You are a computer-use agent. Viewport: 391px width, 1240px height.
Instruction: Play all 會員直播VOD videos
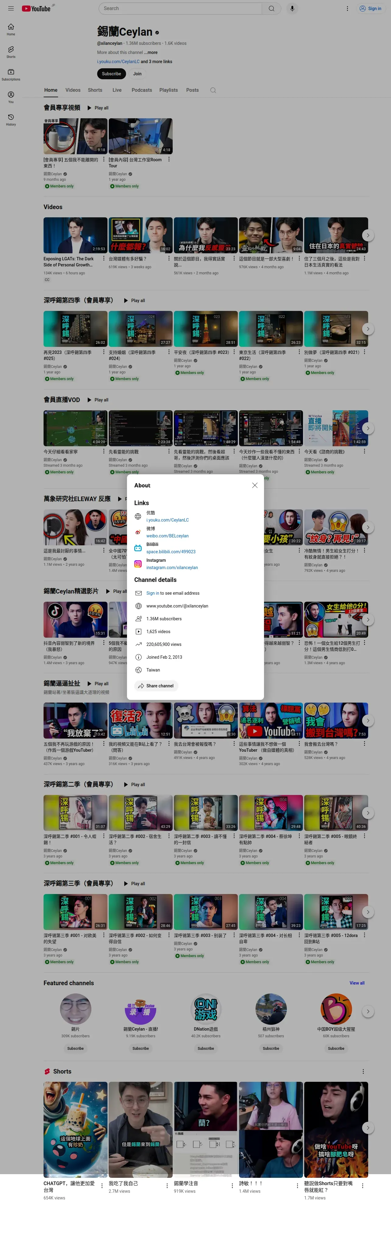[x=98, y=400]
